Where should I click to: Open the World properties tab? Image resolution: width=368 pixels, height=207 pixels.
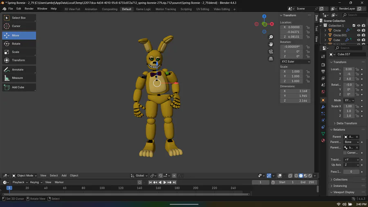pos(323,92)
